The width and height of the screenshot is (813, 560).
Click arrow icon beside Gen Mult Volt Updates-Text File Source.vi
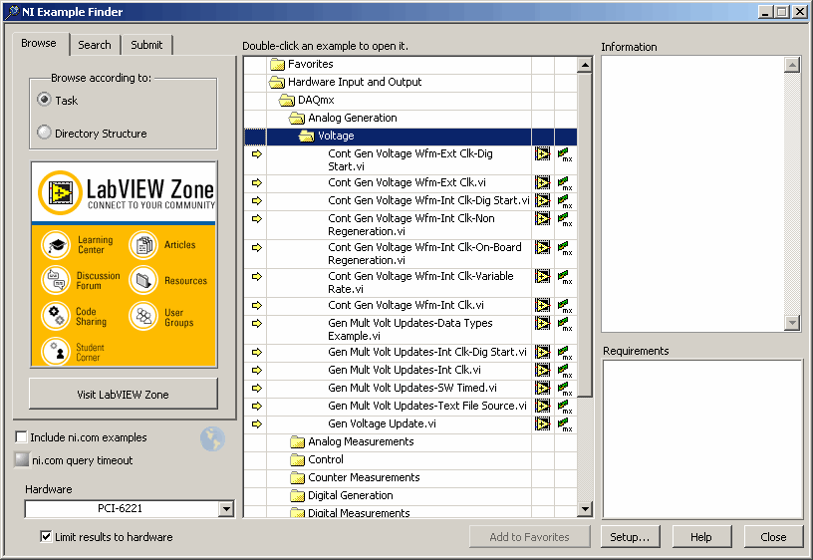257,406
